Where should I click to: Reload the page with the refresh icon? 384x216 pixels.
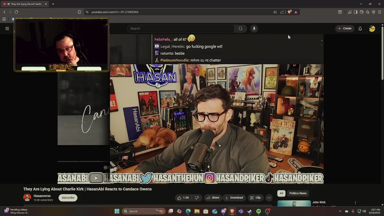coord(16,12)
